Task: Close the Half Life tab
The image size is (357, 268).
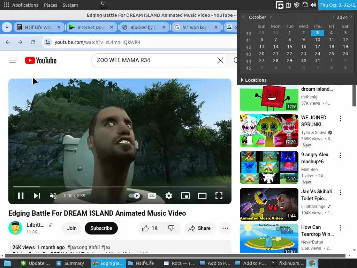Action: 59,27
